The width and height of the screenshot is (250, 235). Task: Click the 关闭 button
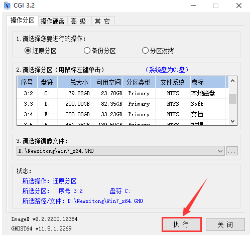225,224
